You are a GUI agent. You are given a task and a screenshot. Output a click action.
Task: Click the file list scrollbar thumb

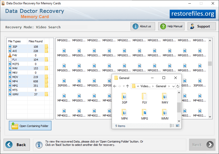210,63
